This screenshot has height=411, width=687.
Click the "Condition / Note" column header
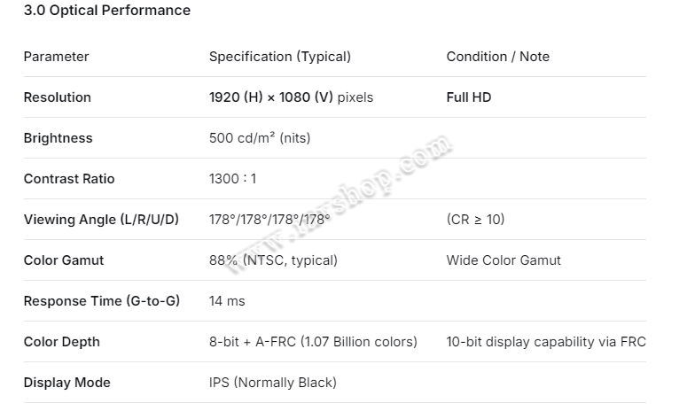(x=497, y=57)
